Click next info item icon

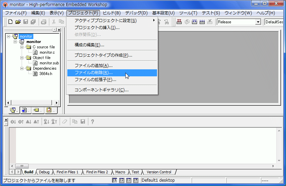47,122
